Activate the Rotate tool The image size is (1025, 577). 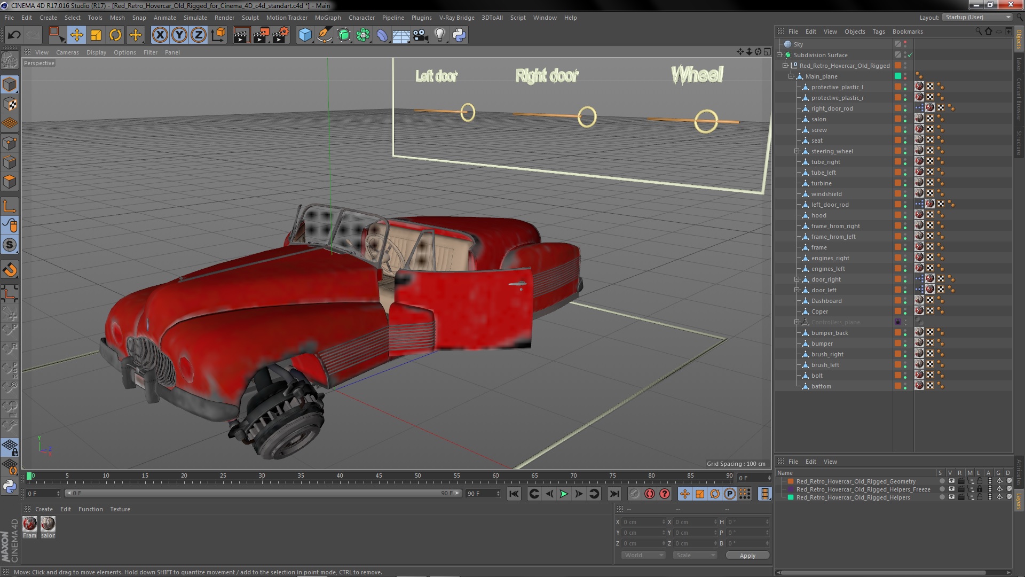coord(115,35)
